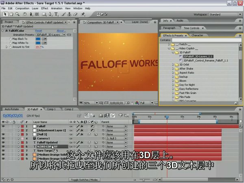Toggle visibility of Falloff Updated layer
The width and height of the screenshot is (244, 183).
(4, 143)
